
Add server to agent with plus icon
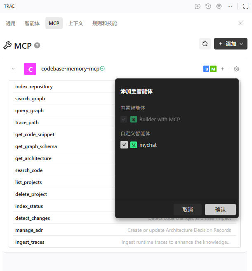[222, 69]
